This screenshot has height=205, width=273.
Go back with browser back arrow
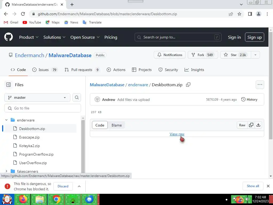tap(6, 14)
